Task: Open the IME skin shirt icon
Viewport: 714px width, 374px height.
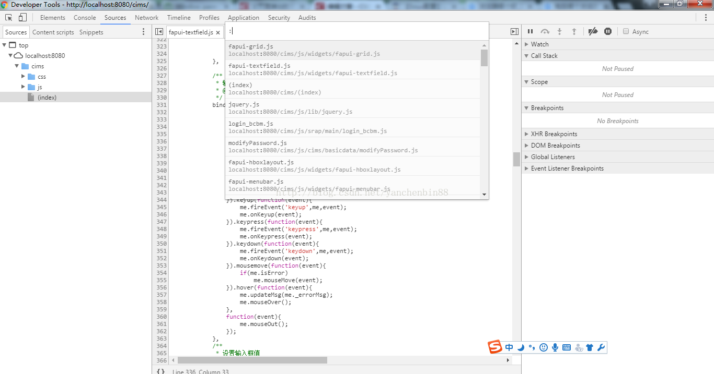Action: point(590,347)
